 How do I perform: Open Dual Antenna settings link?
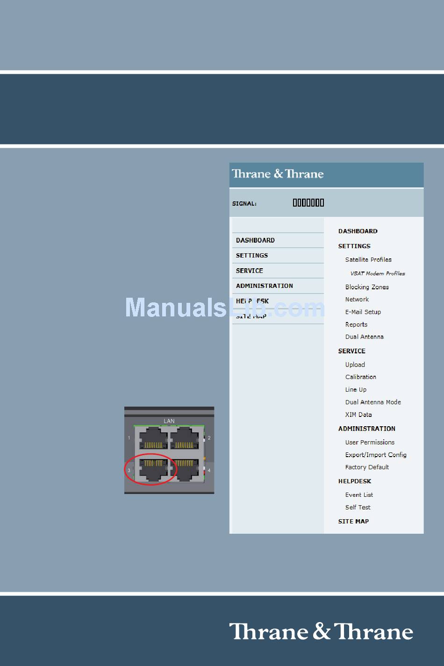[x=365, y=337]
